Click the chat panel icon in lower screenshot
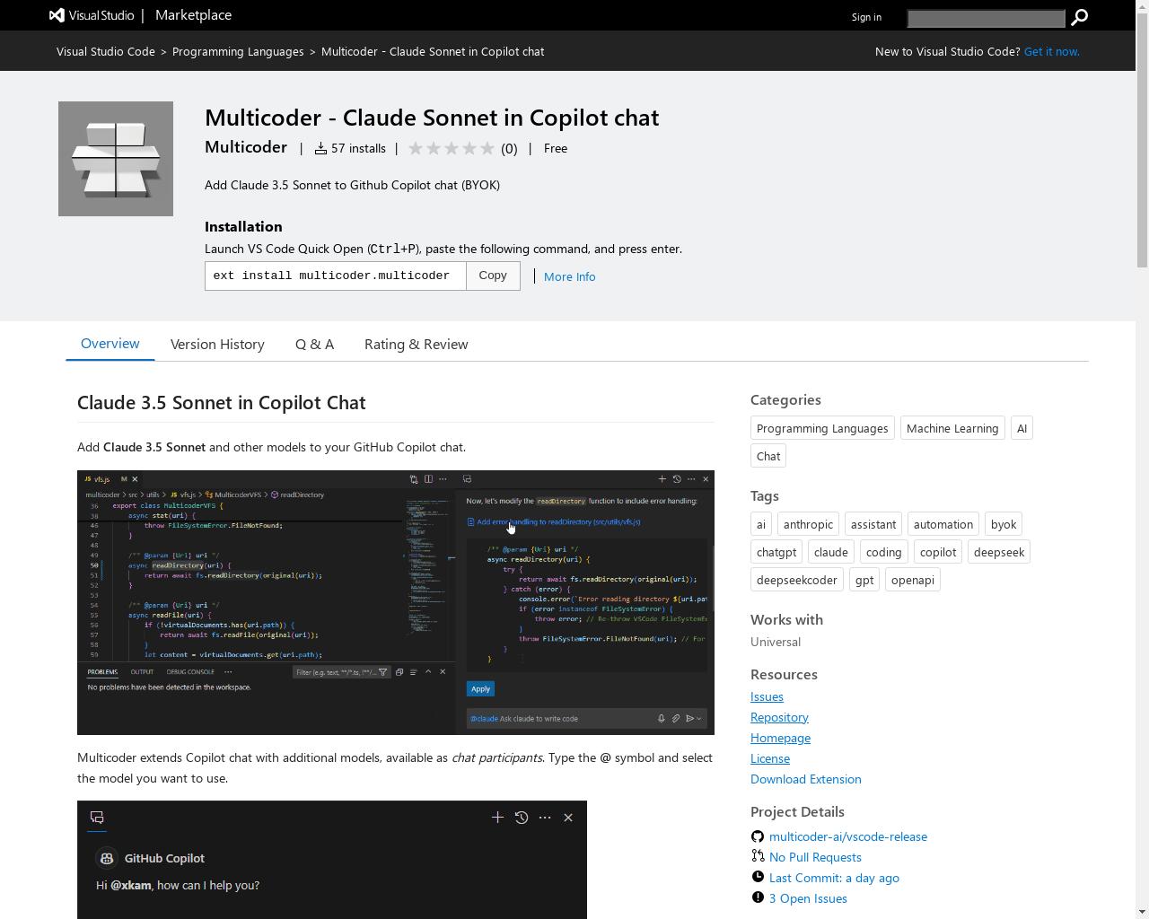 (97, 818)
